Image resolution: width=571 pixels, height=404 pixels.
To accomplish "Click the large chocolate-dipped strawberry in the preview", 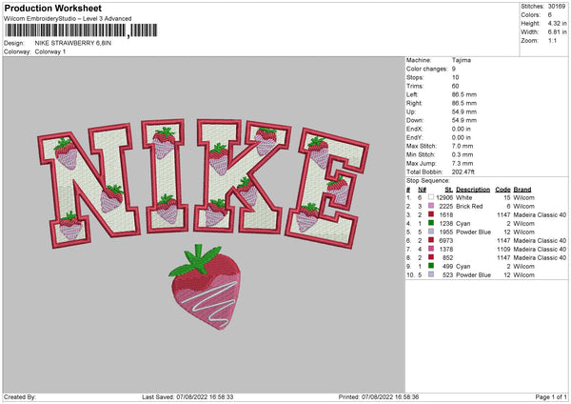I will click(206, 287).
